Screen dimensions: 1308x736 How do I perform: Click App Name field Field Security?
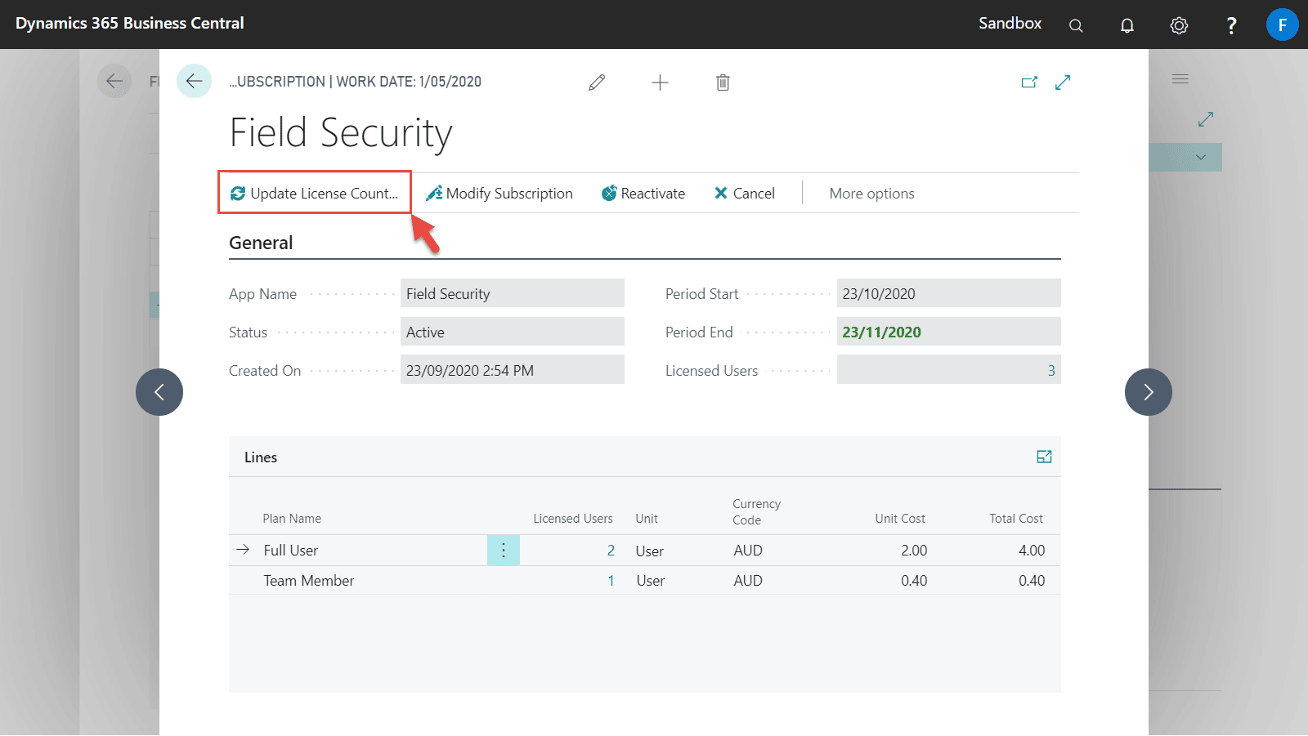point(513,293)
